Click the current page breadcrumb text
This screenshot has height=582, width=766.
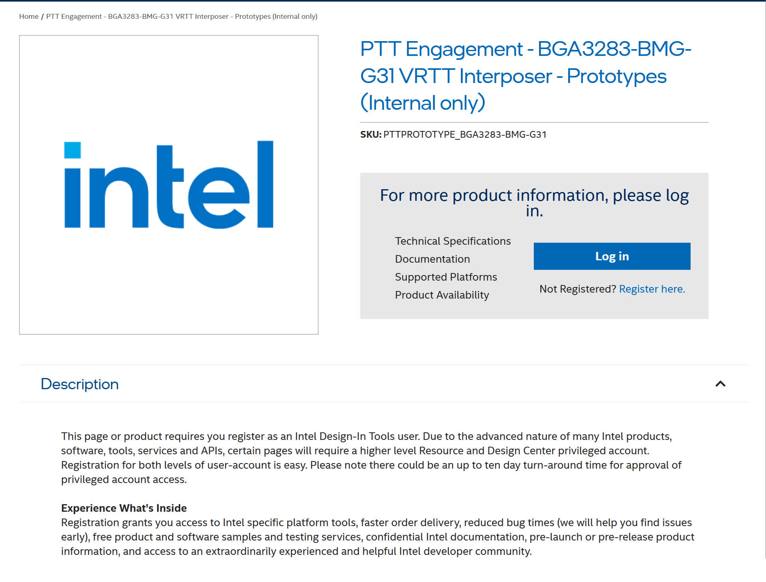[182, 16]
